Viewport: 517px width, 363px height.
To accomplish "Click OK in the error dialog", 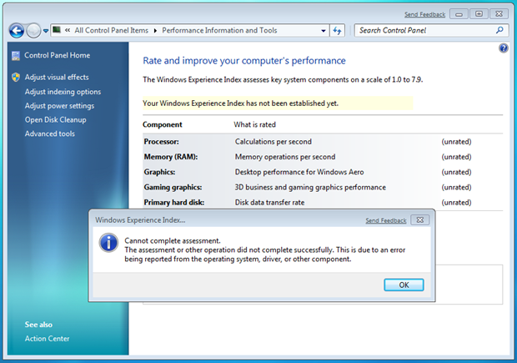I will coord(404,285).
